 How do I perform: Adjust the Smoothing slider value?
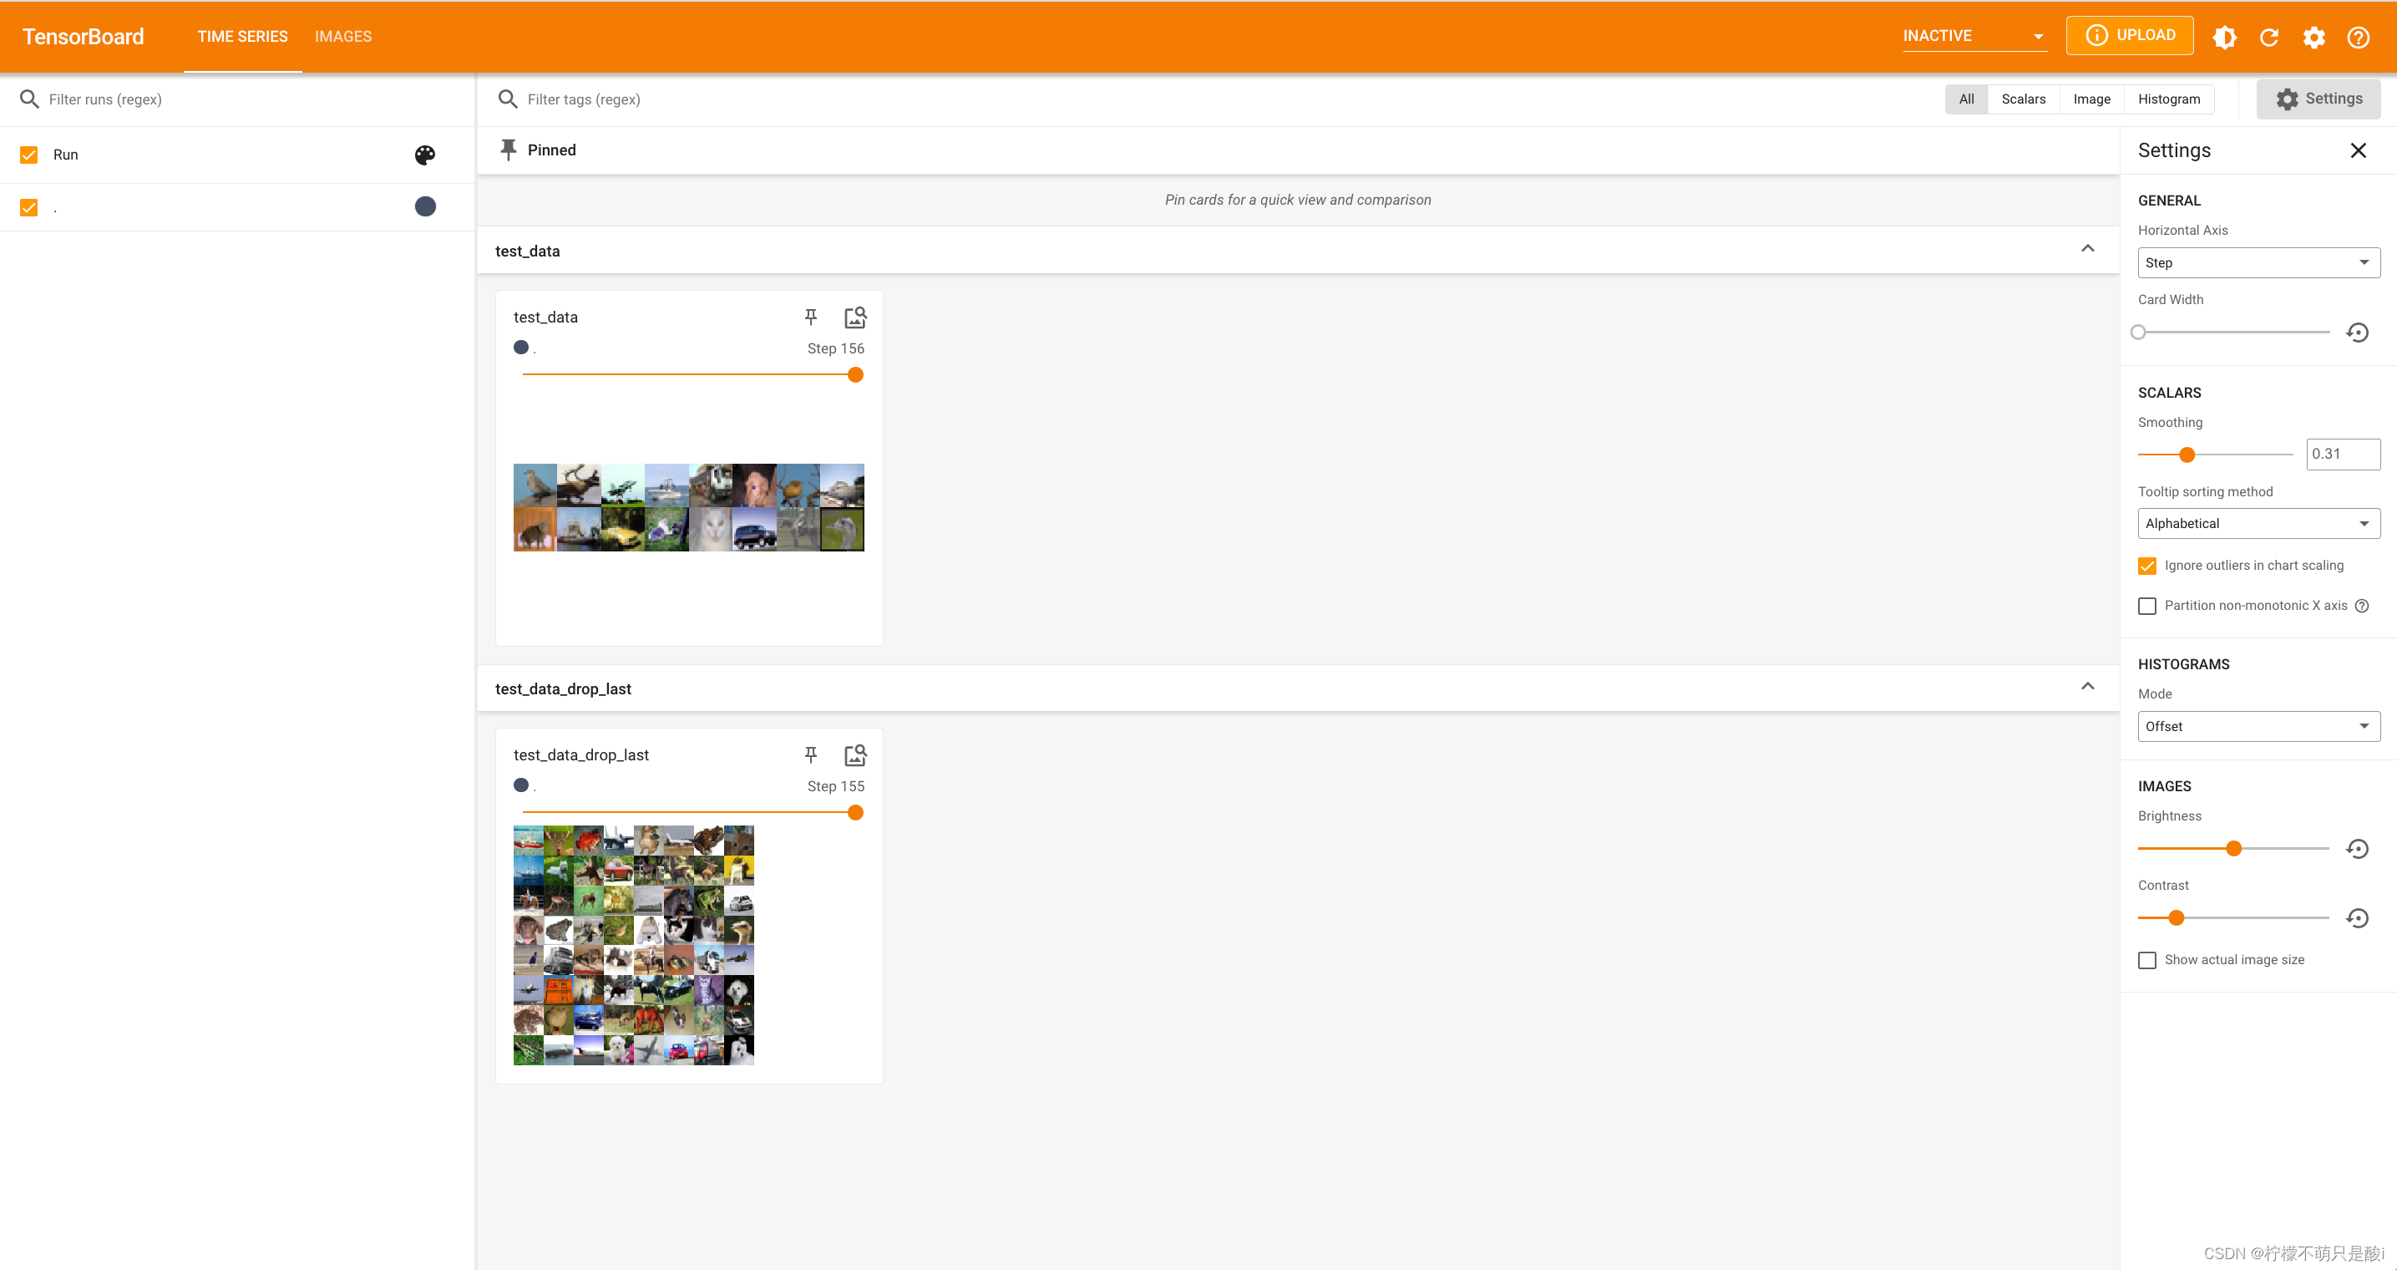tap(2187, 454)
